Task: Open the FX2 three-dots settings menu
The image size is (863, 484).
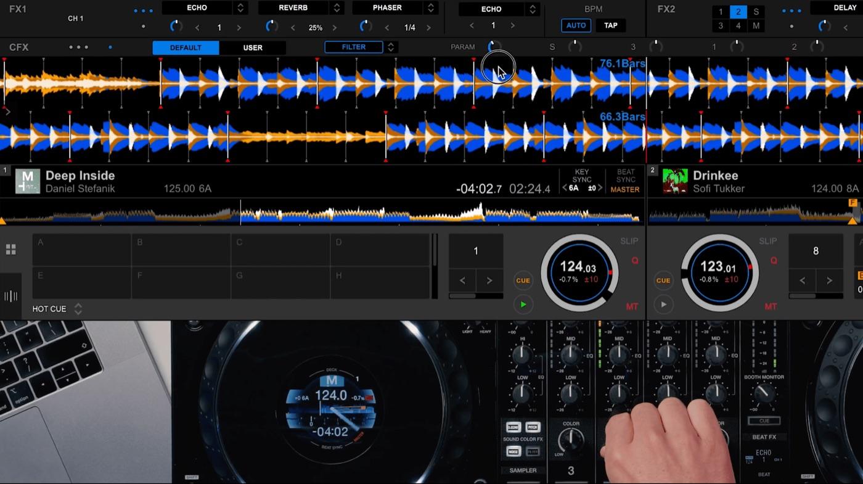Action: pyautogui.click(x=791, y=11)
